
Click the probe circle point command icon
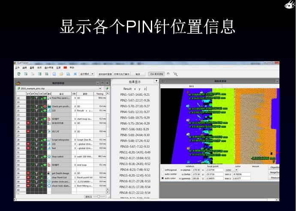coord(49,181)
